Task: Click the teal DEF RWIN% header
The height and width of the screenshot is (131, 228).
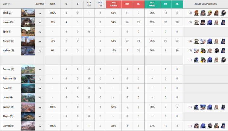Action: click(x=152, y=4)
